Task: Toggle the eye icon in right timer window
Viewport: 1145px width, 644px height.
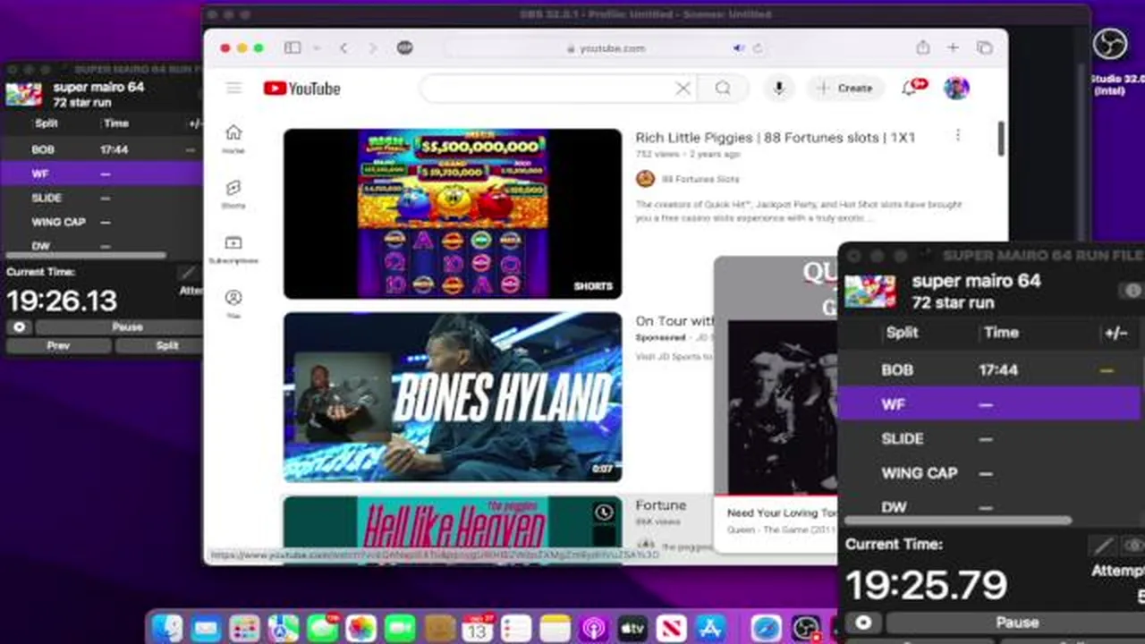Action: coord(1133,546)
